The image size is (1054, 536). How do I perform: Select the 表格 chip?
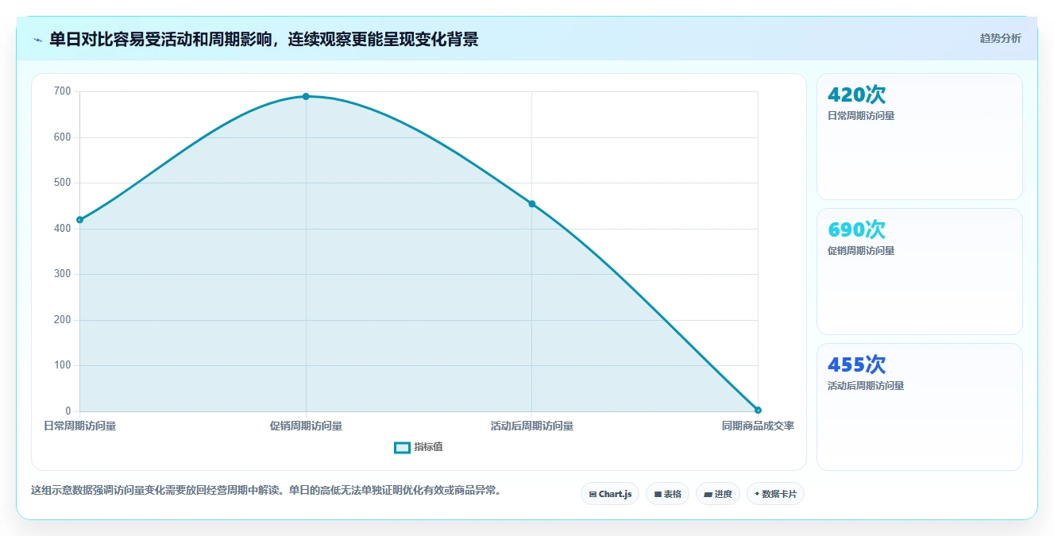[667, 494]
